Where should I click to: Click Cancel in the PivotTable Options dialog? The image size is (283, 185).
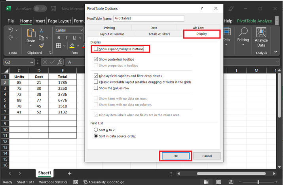pos(207,156)
